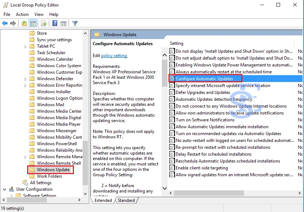
Task: Select Specify intranet Microsoft update service location
Action: (x=223, y=86)
